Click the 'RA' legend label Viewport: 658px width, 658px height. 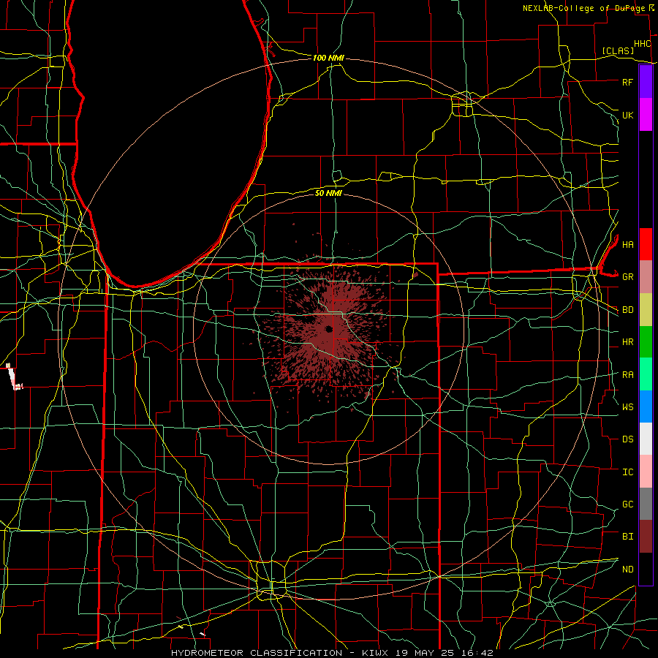627,375
